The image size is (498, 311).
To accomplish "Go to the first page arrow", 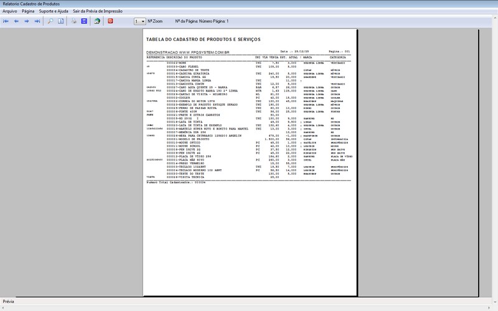I will pyautogui.click(x=6, y=21).
